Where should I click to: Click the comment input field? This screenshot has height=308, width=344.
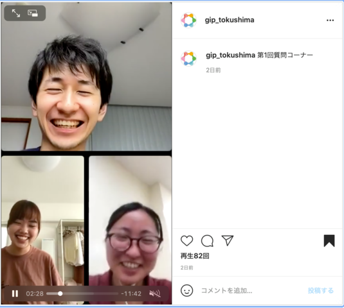tap(252, 291)
